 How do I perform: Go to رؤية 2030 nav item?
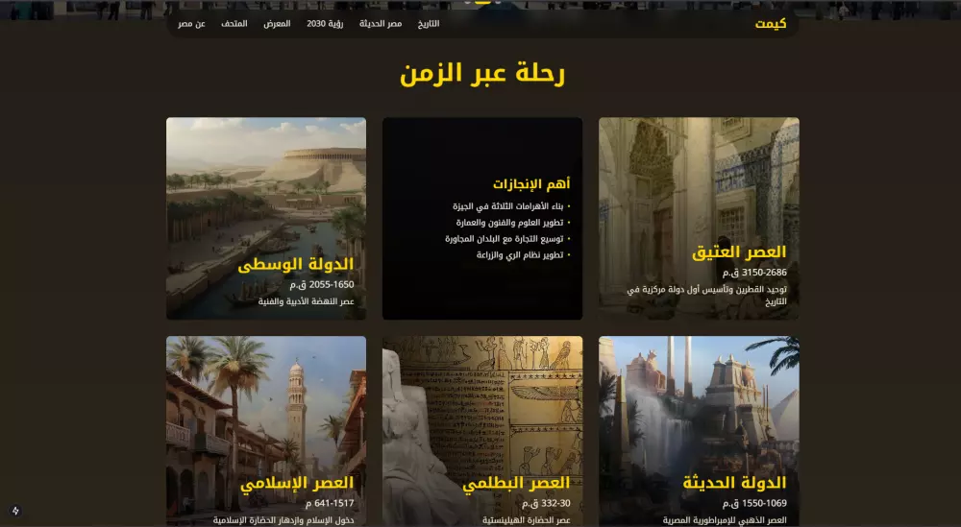325,24
